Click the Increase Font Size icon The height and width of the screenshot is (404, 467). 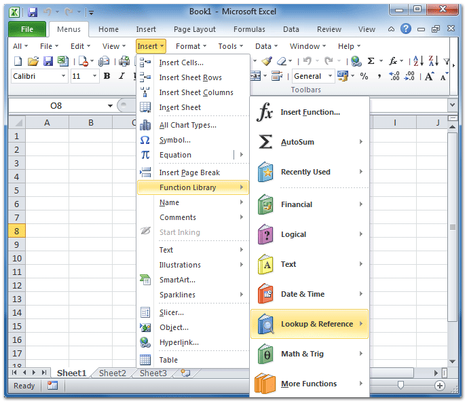[429, 76]
